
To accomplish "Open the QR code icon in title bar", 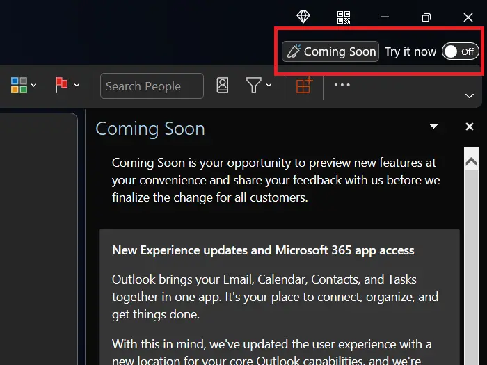I will point(344,17).
